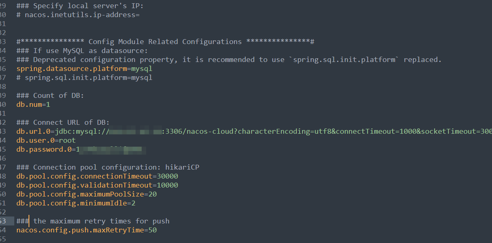Click the spring.datasource.platform=mysql line
492x243 pixels.
point(84,68)
